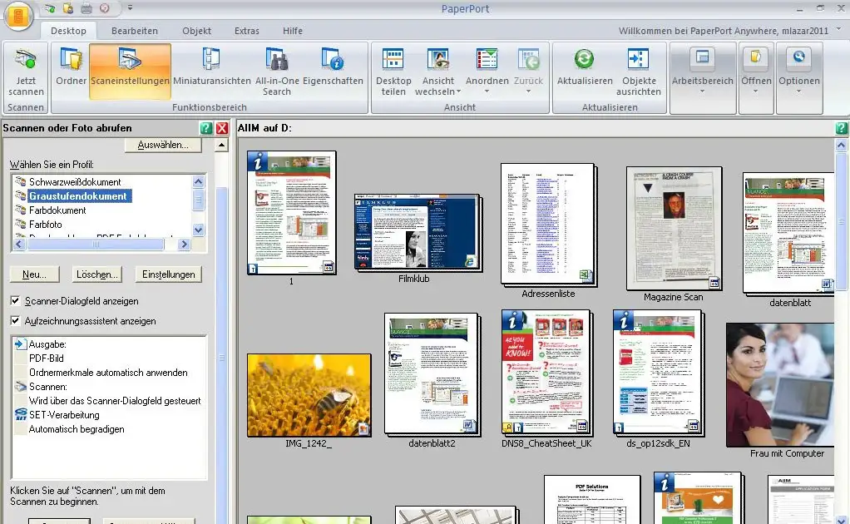850x524 pixels.
Task: Show Miniaturansichten thumbnails view
Action: pos(212,62)
